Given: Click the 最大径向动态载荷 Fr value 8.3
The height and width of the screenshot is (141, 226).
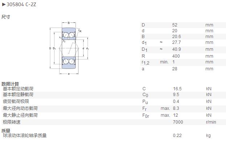Looking at the screenshot, I should (176, 108).
